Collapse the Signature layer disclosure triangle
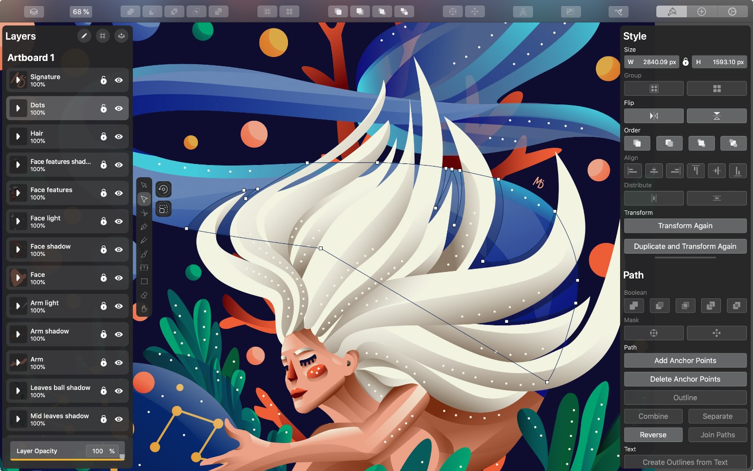Screen dimensions: 753x471 point(18,80)
